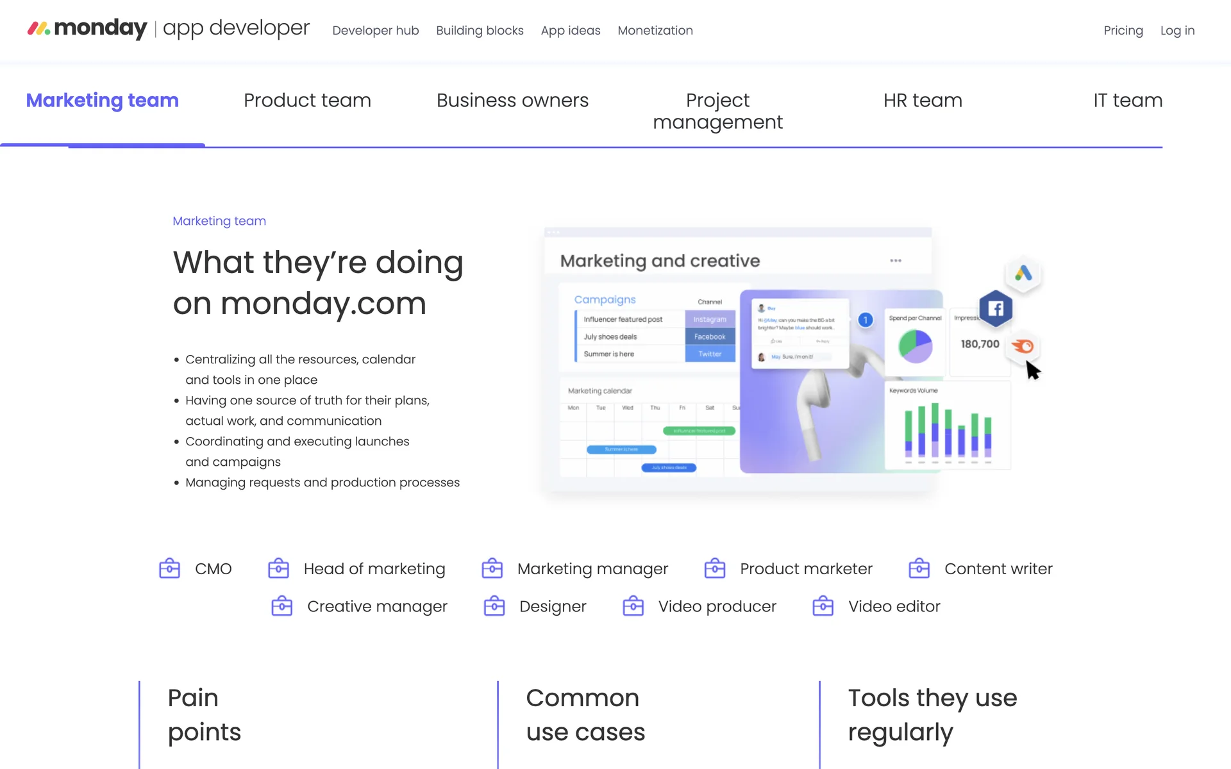Click the briefcase icon beside Head of marketing
1231x769 pixels.
(x=278, y=568)
